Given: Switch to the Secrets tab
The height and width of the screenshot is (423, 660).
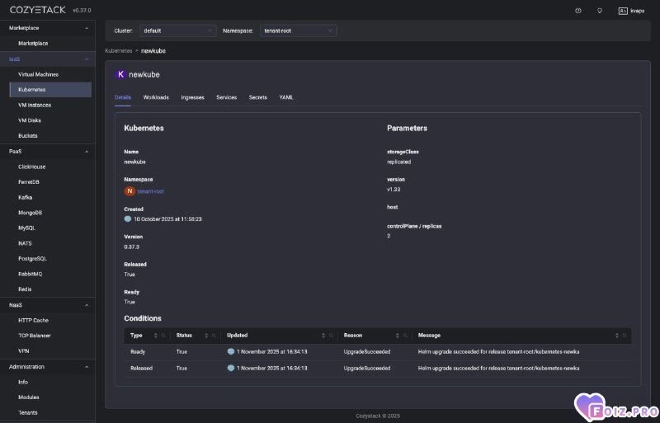Looking at the screenshot, I should 257,97.
